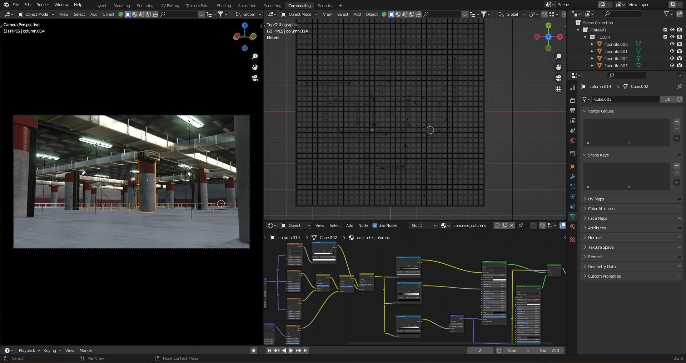Switch to UV Editing workspace tab
The image size is (686, 363).
click(x=170, y=6)
